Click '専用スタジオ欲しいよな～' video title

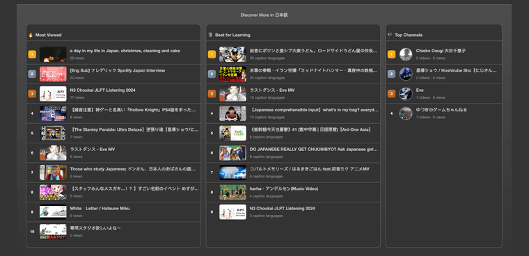coord(95,228)
